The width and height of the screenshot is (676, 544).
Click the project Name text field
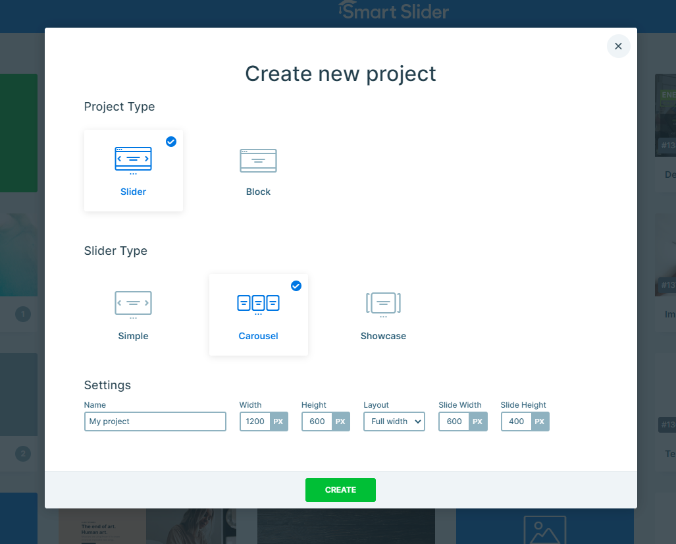[155, 422]
